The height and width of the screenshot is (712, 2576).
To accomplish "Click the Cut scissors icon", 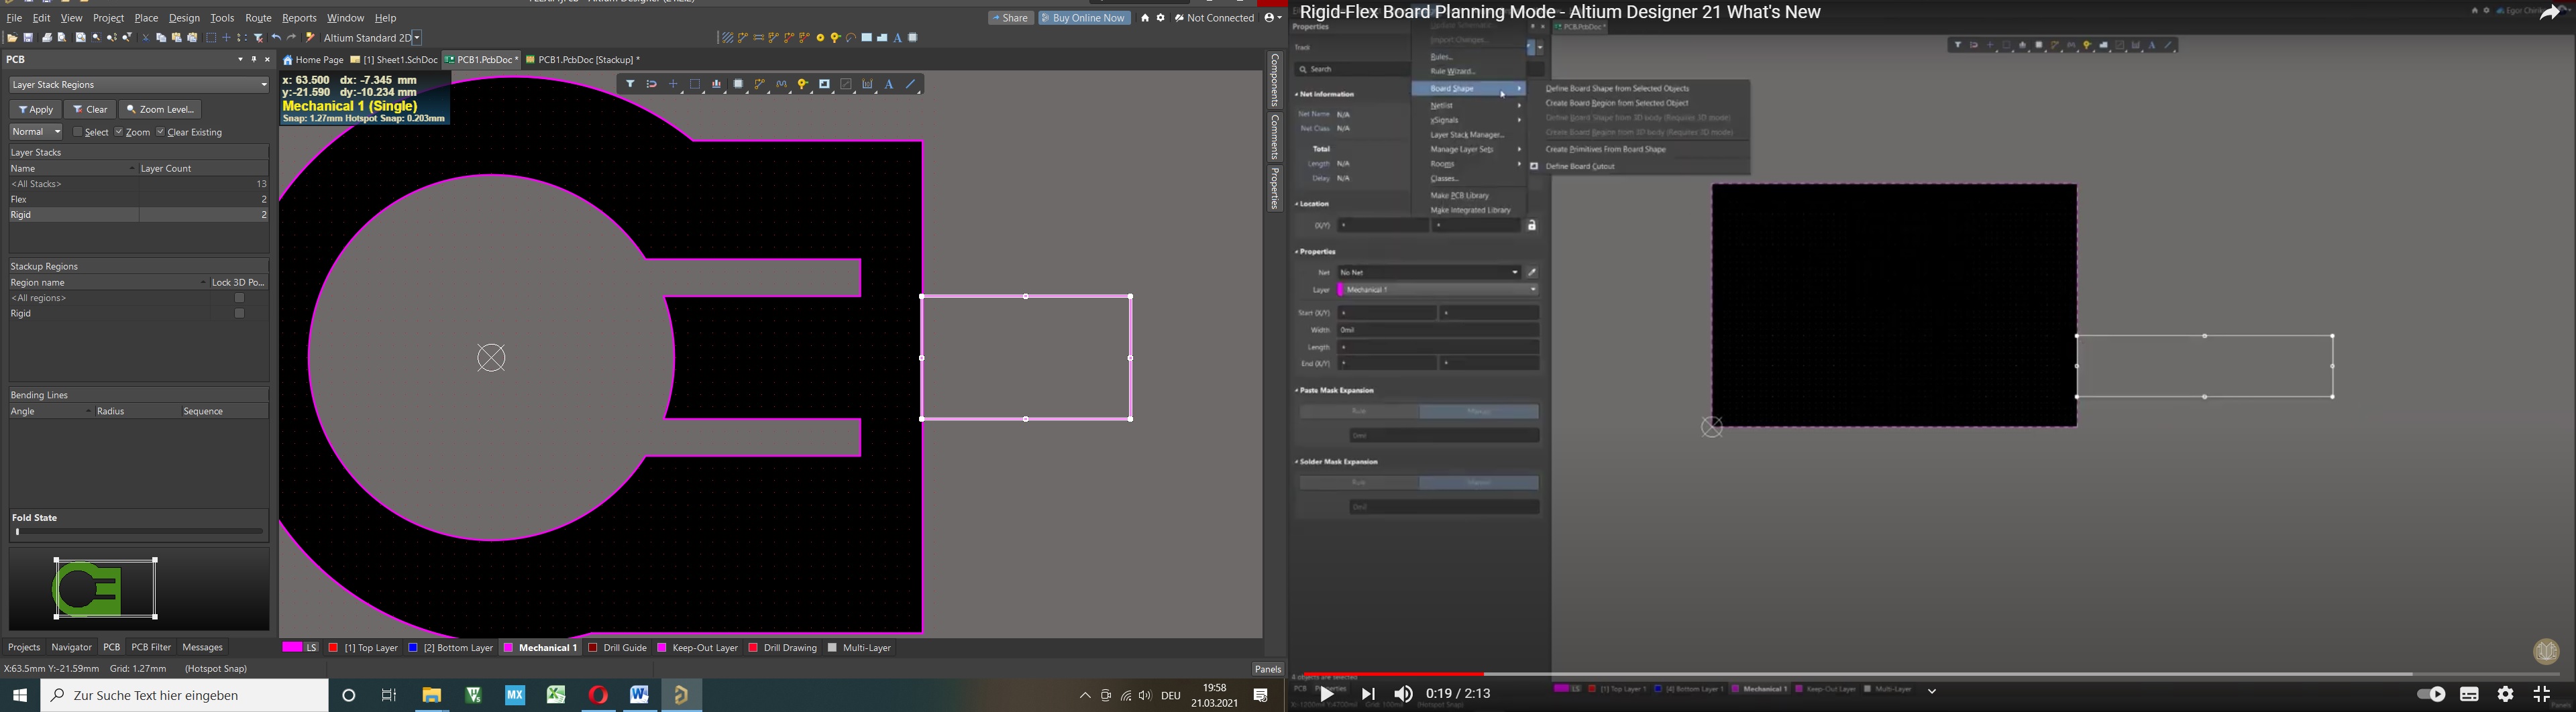I will (x=146, y=38).
